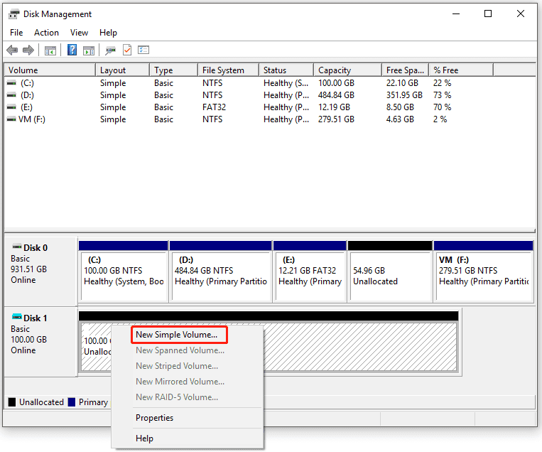Click the Back arrow toolbar icon
The image size is (542, 452).
click(12, 50)
